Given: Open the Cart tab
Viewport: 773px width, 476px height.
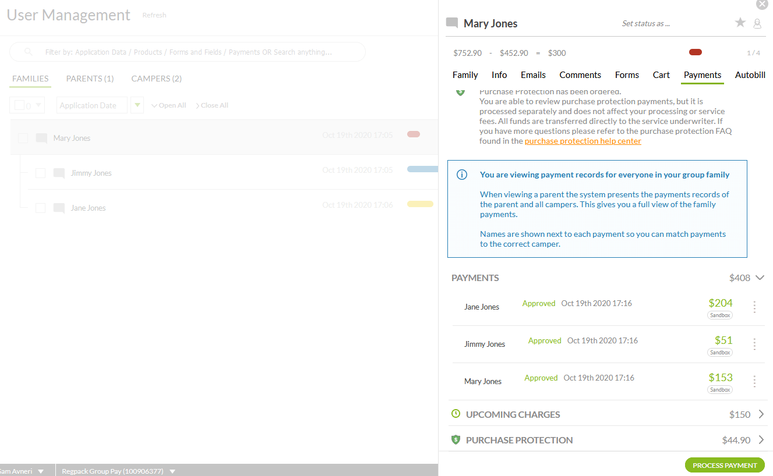Looking at the screenshot, I should click(x=661, y=75).
